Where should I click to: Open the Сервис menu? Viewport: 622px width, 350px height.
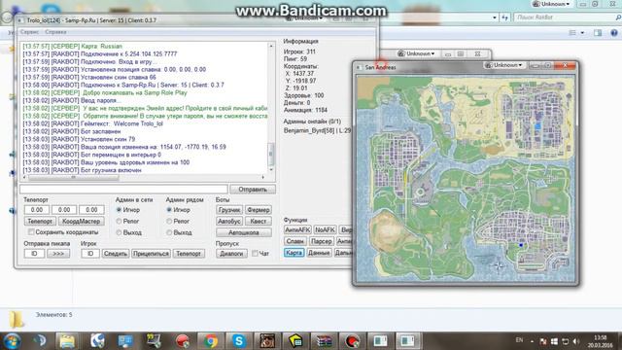pos(29,32)
